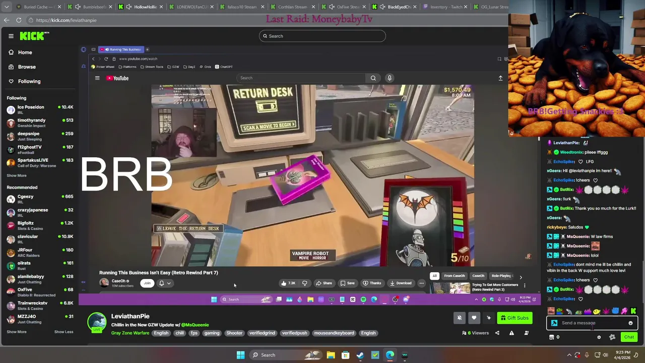
Task: Insert the green K emote from quick emotes
Action: point(633,311)
